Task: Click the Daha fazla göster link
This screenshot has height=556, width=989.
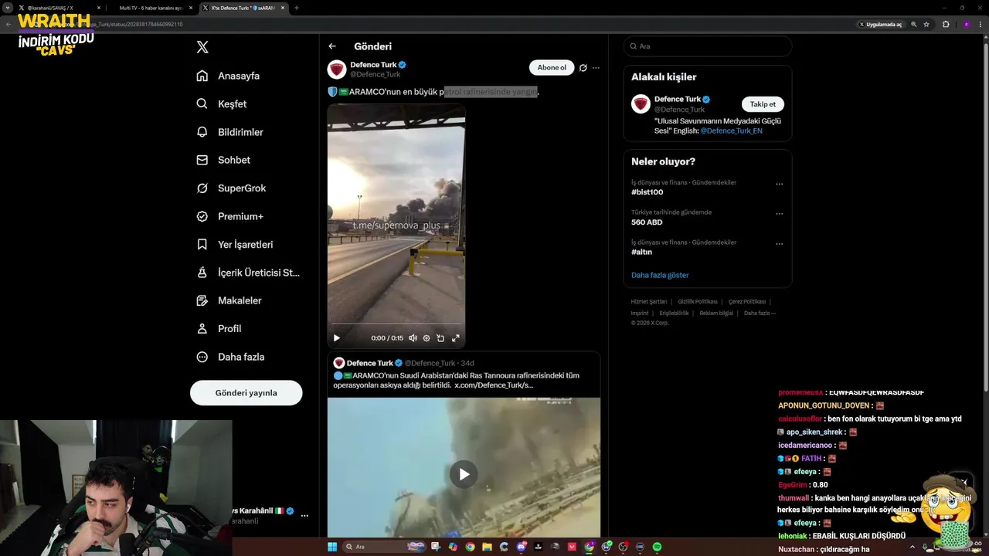Action: 660,275
